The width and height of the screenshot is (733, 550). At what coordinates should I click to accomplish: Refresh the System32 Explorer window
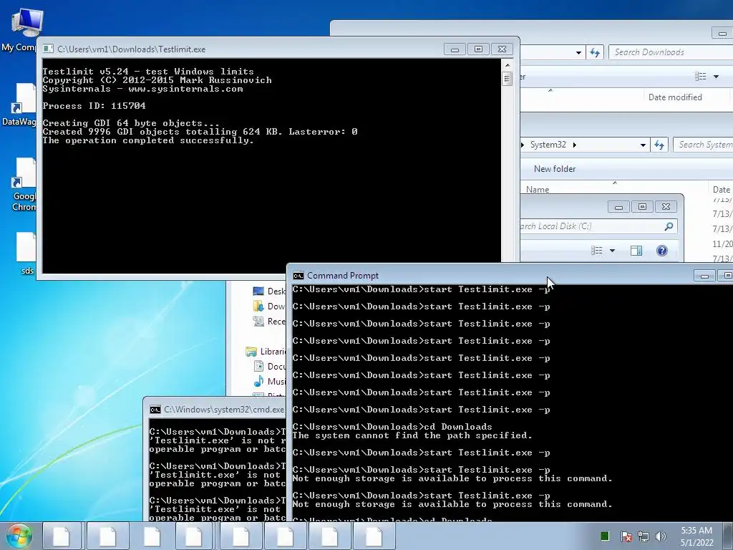[x=659, y=145]
